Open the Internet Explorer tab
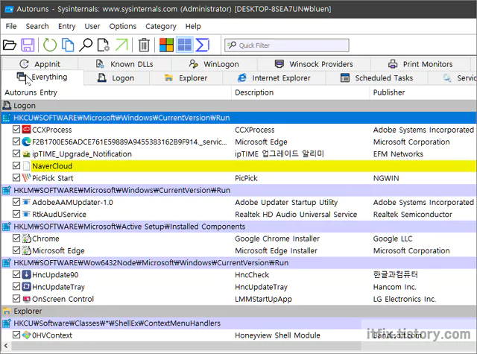Viewport: 477px width, 354px height. click(274, 78)
